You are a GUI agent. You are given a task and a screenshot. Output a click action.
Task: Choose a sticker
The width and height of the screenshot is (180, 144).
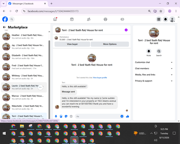(66, 116)
